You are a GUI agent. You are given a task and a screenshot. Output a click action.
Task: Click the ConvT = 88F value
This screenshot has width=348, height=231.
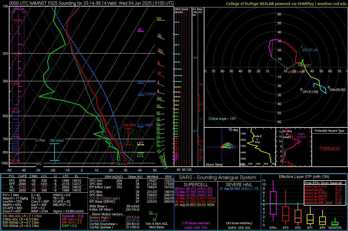pos(40,201)
